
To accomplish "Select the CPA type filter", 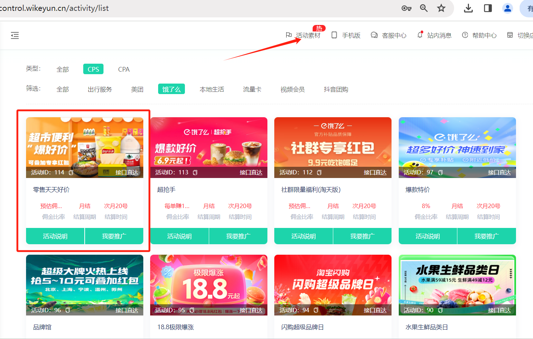I will pyautogui.click(x=124, y=69).
